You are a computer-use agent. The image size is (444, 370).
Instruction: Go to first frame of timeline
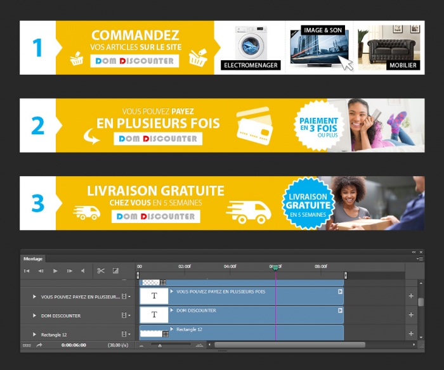click(x=27, y=271)
